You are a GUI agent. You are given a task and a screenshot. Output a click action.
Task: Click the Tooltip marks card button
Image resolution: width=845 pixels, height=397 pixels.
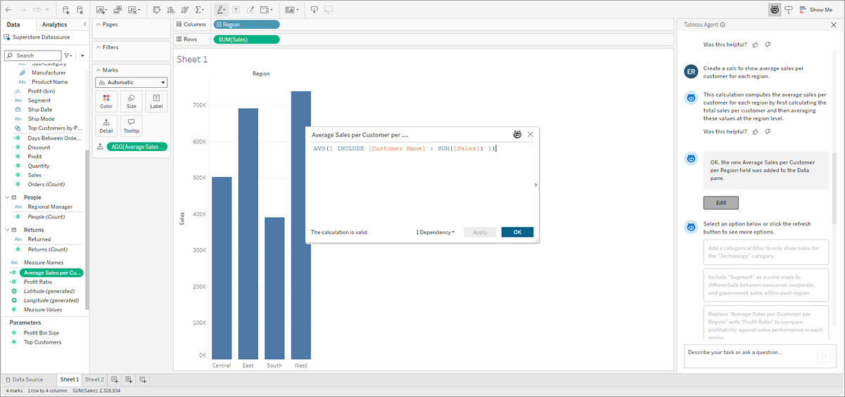[x=131, y=126]
